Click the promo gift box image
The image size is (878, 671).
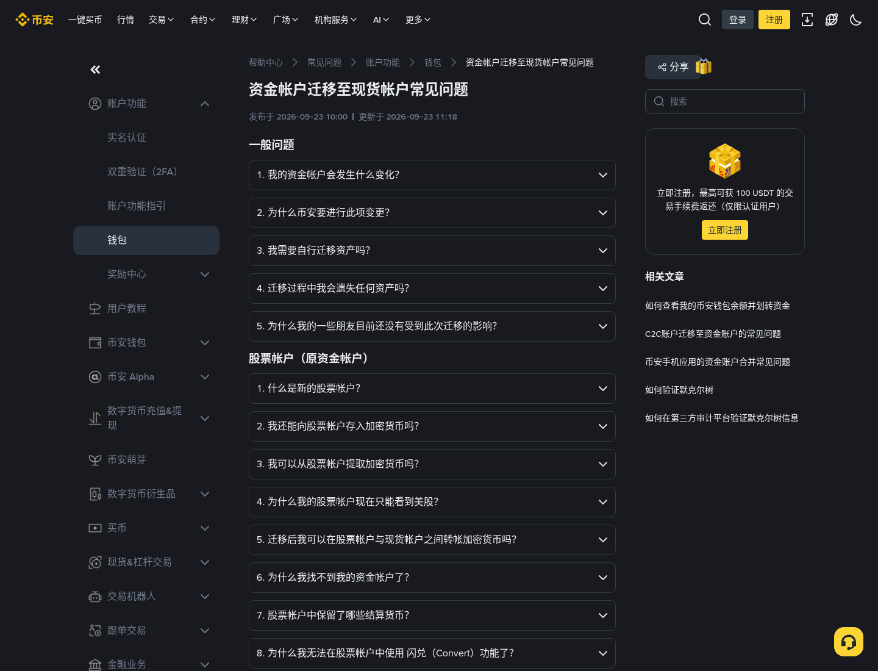(x=725, y=161)
